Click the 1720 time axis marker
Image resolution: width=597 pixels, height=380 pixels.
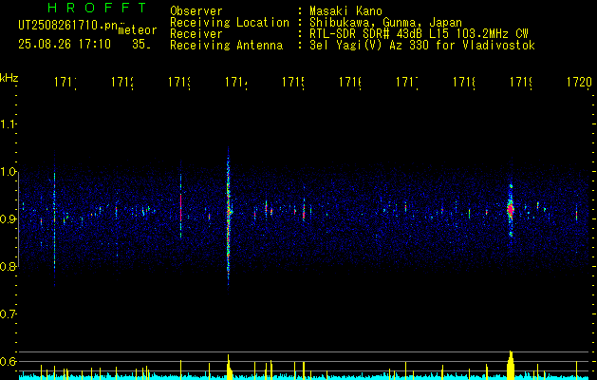coord(580,82)
